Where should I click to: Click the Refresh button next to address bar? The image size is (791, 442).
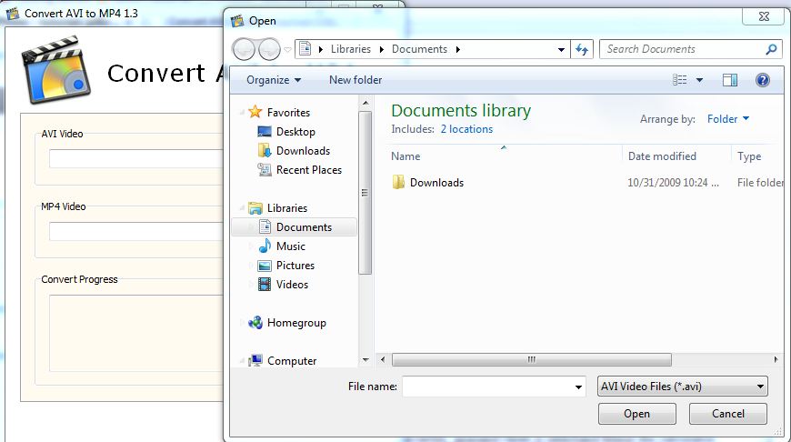click(582, 49)
